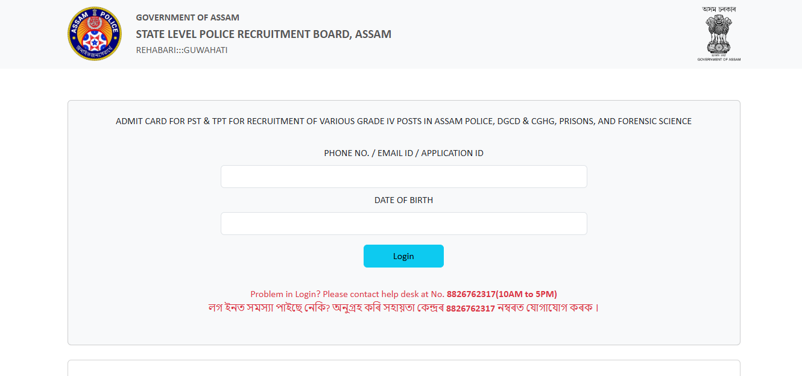Click the DATE OF BIRTH entry box
Viewport: 802px width, 376px height.
(403, 223)
